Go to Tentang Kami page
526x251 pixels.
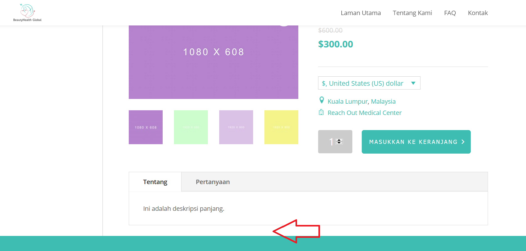point(412,13)
